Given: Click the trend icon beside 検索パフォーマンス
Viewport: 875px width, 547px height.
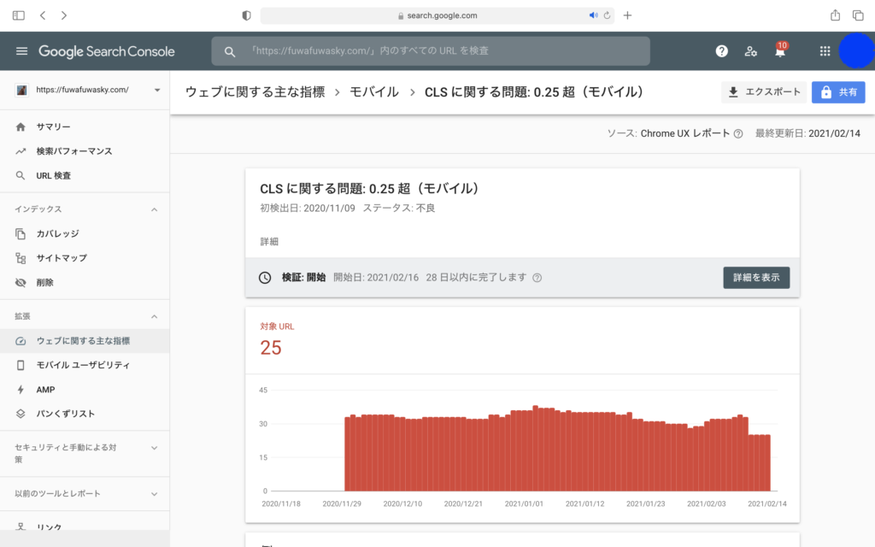Looking at the screenshot, I should [21, 151].
